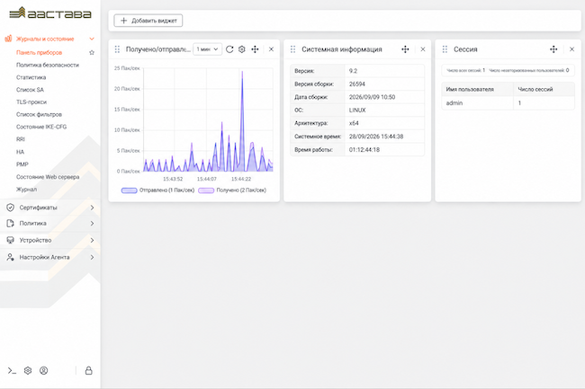Image resolution: width=585 pixels, height=389 pixels.
Task: Click move icon of packets widget
Action: point(255,49)
